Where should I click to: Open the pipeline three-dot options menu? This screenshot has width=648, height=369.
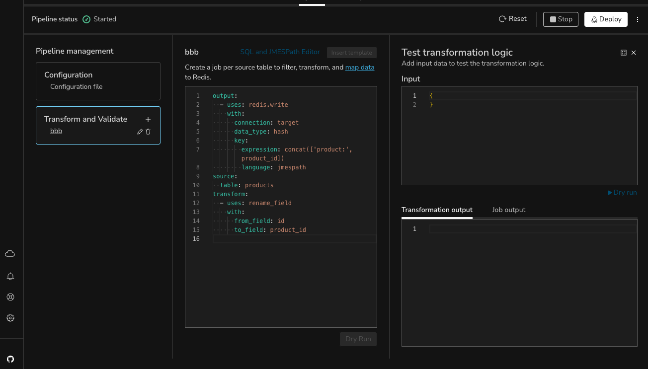point(638,19)
